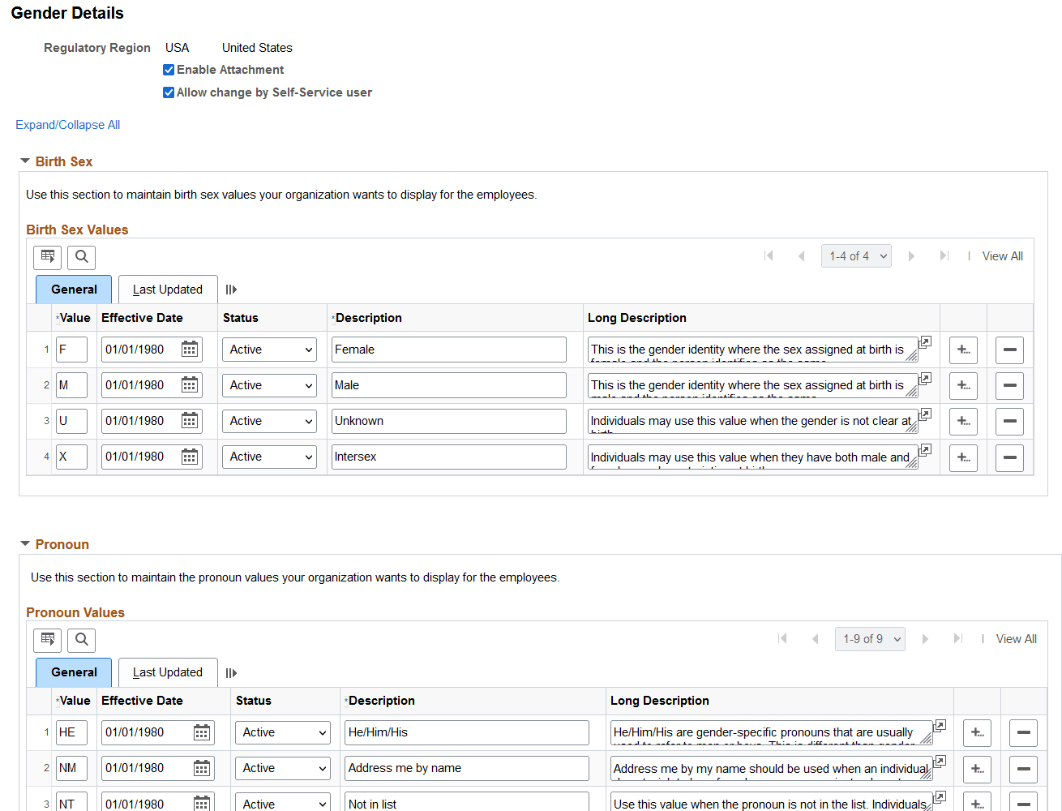Open the 1-4 of 4 page selector
The image size is (1062, 811).
coord(856,255)
